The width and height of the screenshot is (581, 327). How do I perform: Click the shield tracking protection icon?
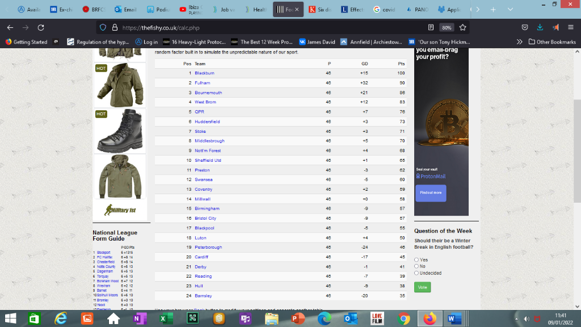(103, 27)
